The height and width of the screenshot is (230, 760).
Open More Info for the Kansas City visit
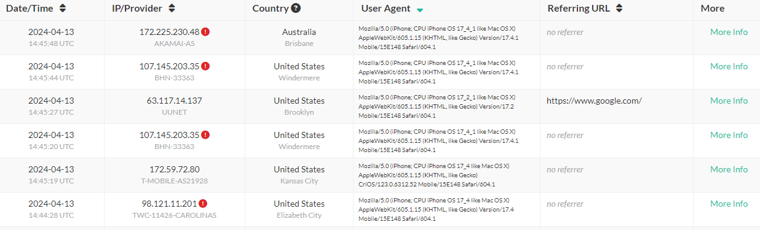729,169
